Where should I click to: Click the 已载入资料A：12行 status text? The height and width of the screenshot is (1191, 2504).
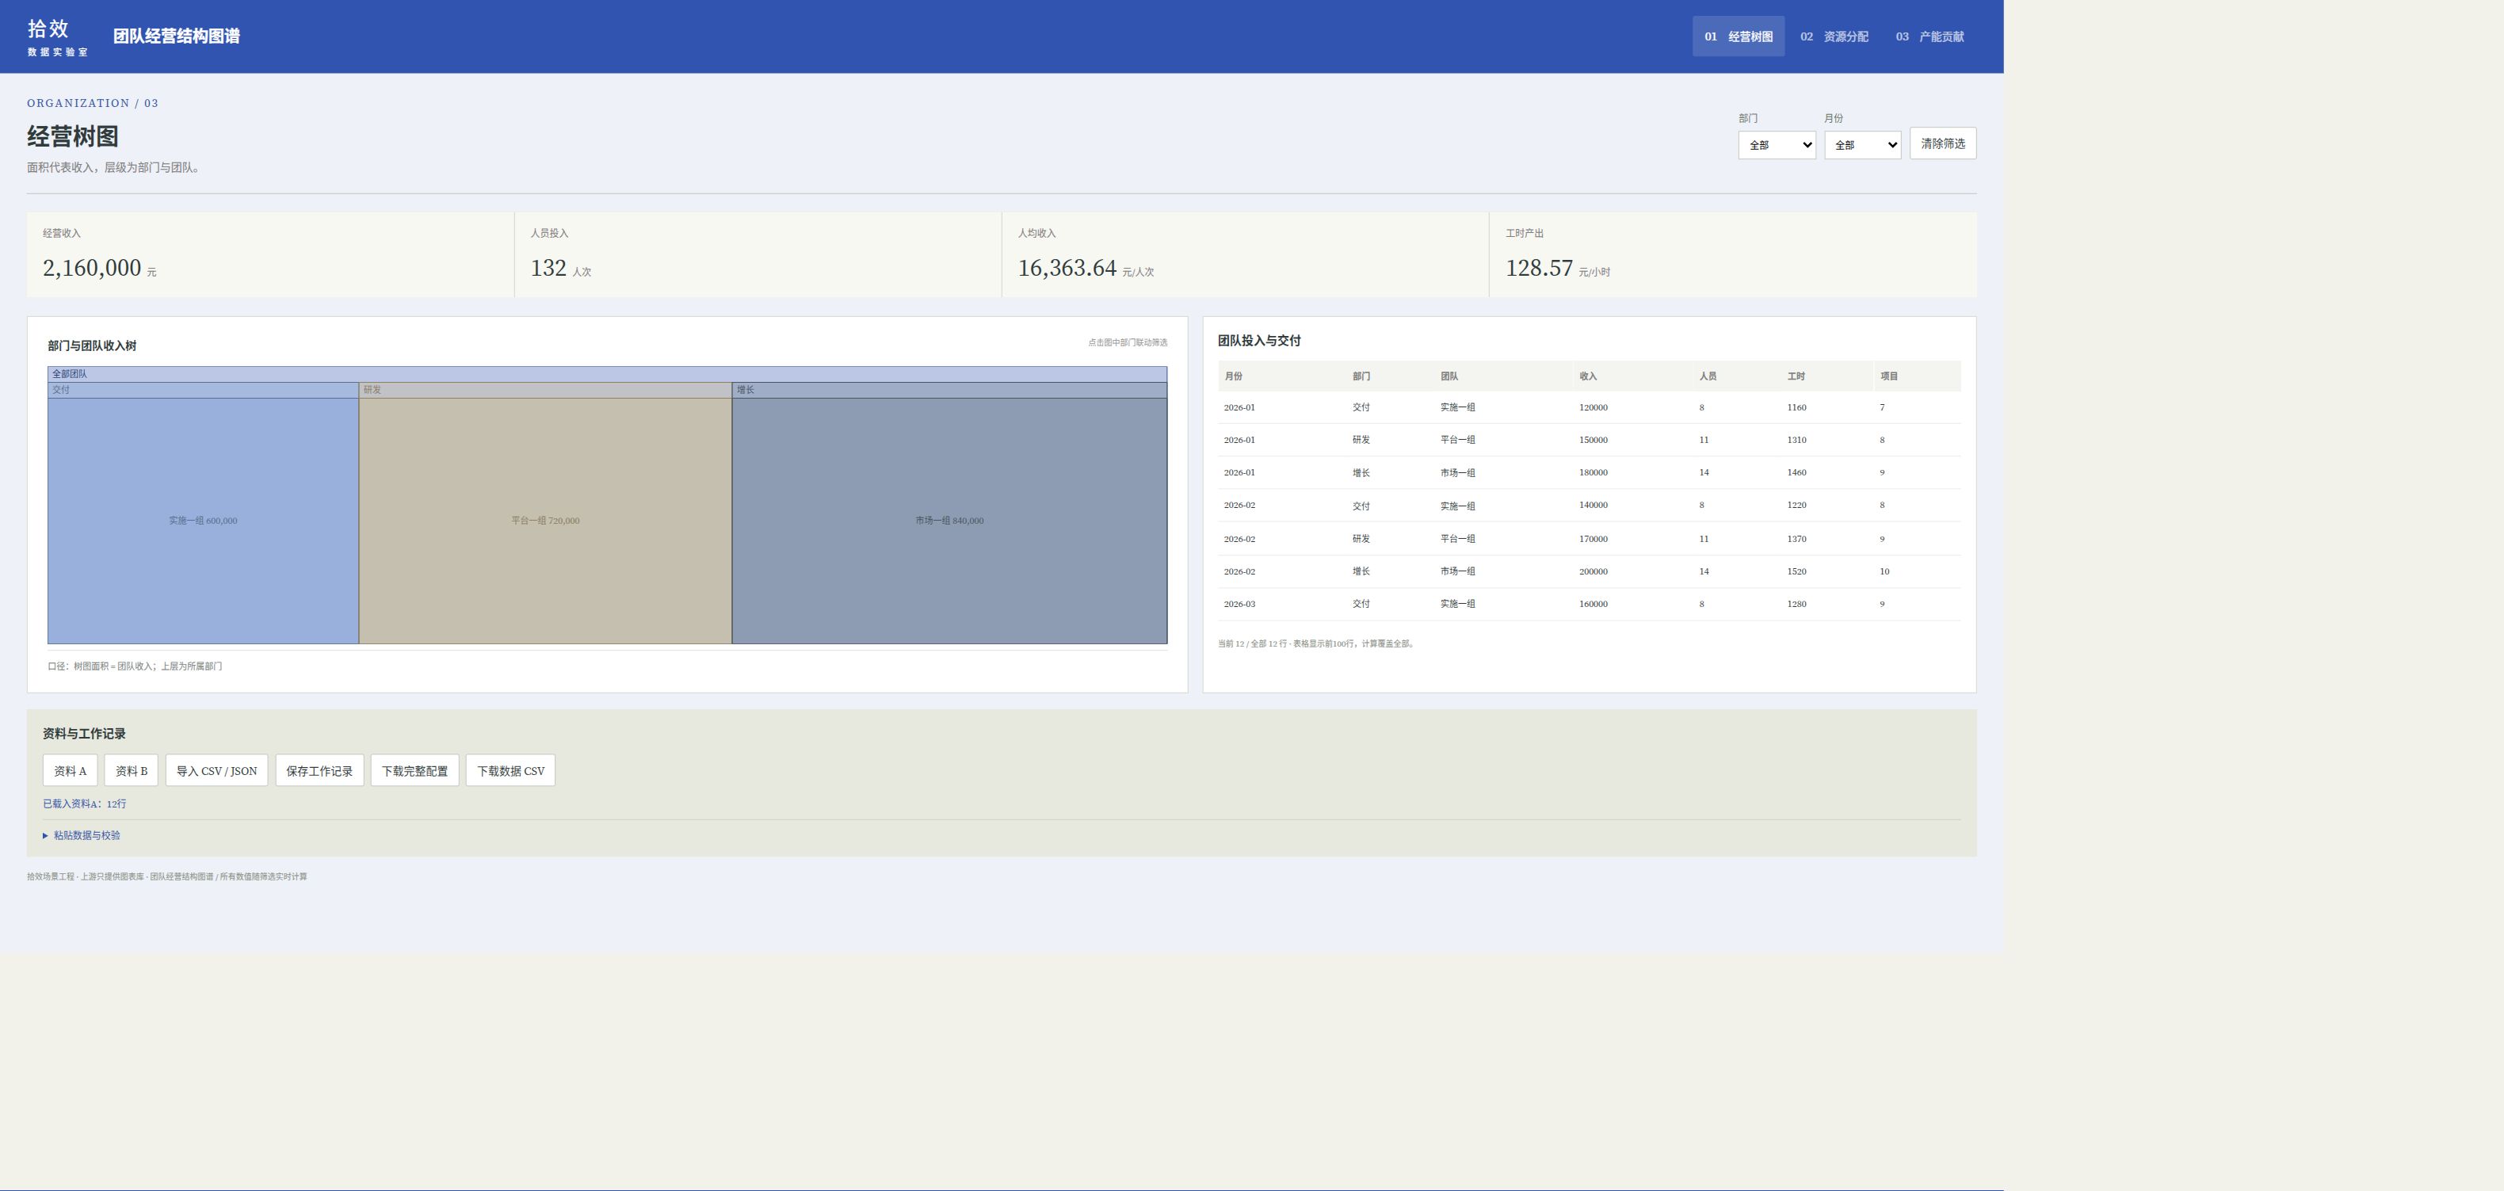[85, 804]
